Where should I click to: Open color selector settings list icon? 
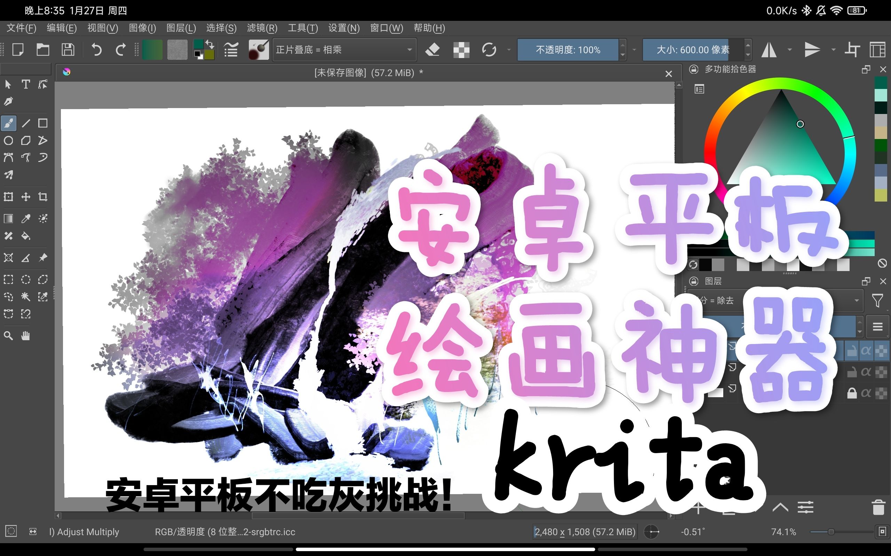coord(699,89)
